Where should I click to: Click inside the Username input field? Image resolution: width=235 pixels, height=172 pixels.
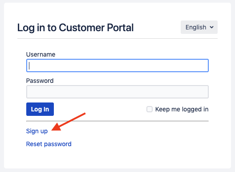[117, 66]
